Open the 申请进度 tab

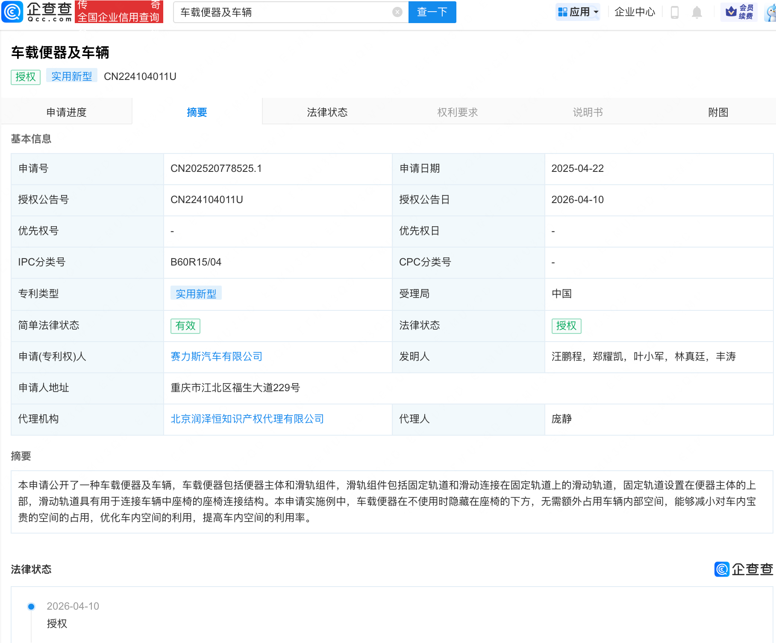[67, 112]
